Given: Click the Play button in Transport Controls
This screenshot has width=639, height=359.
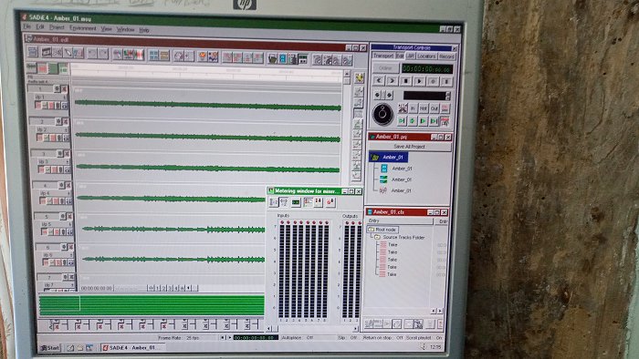Looking at the screenshot, I should [419, 81].
